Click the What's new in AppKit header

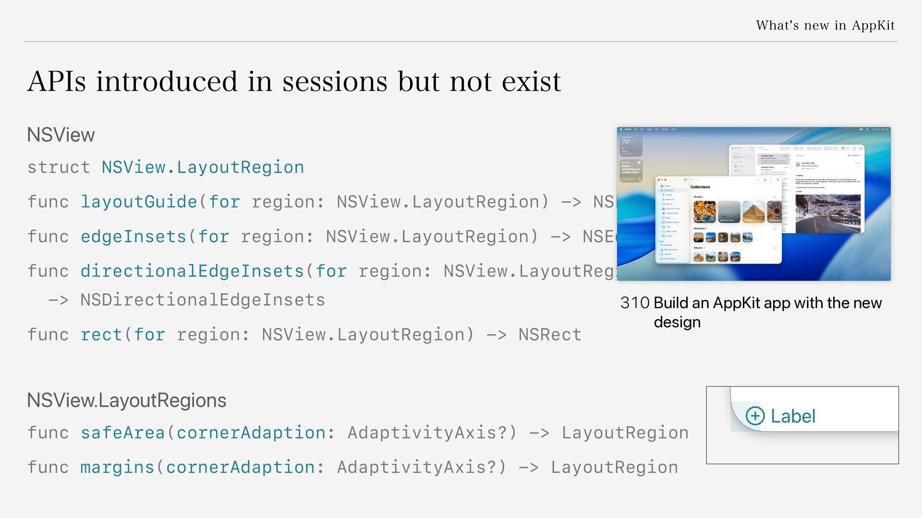coord(825,25)
